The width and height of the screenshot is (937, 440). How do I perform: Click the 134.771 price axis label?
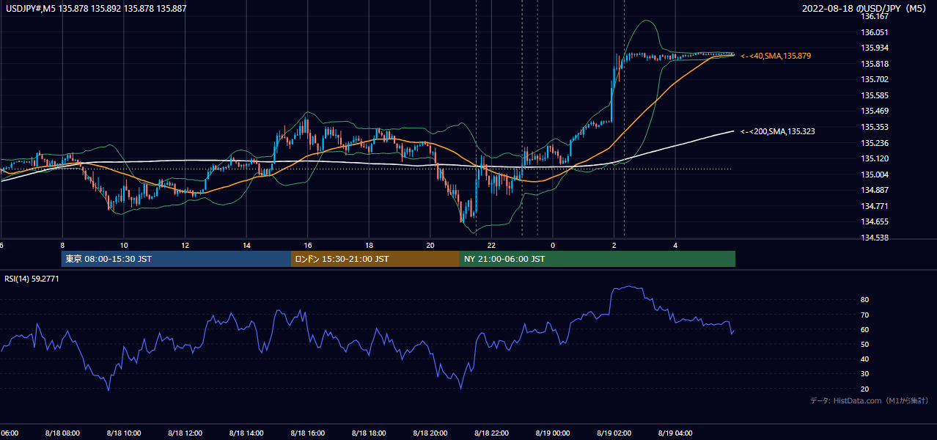874,206
